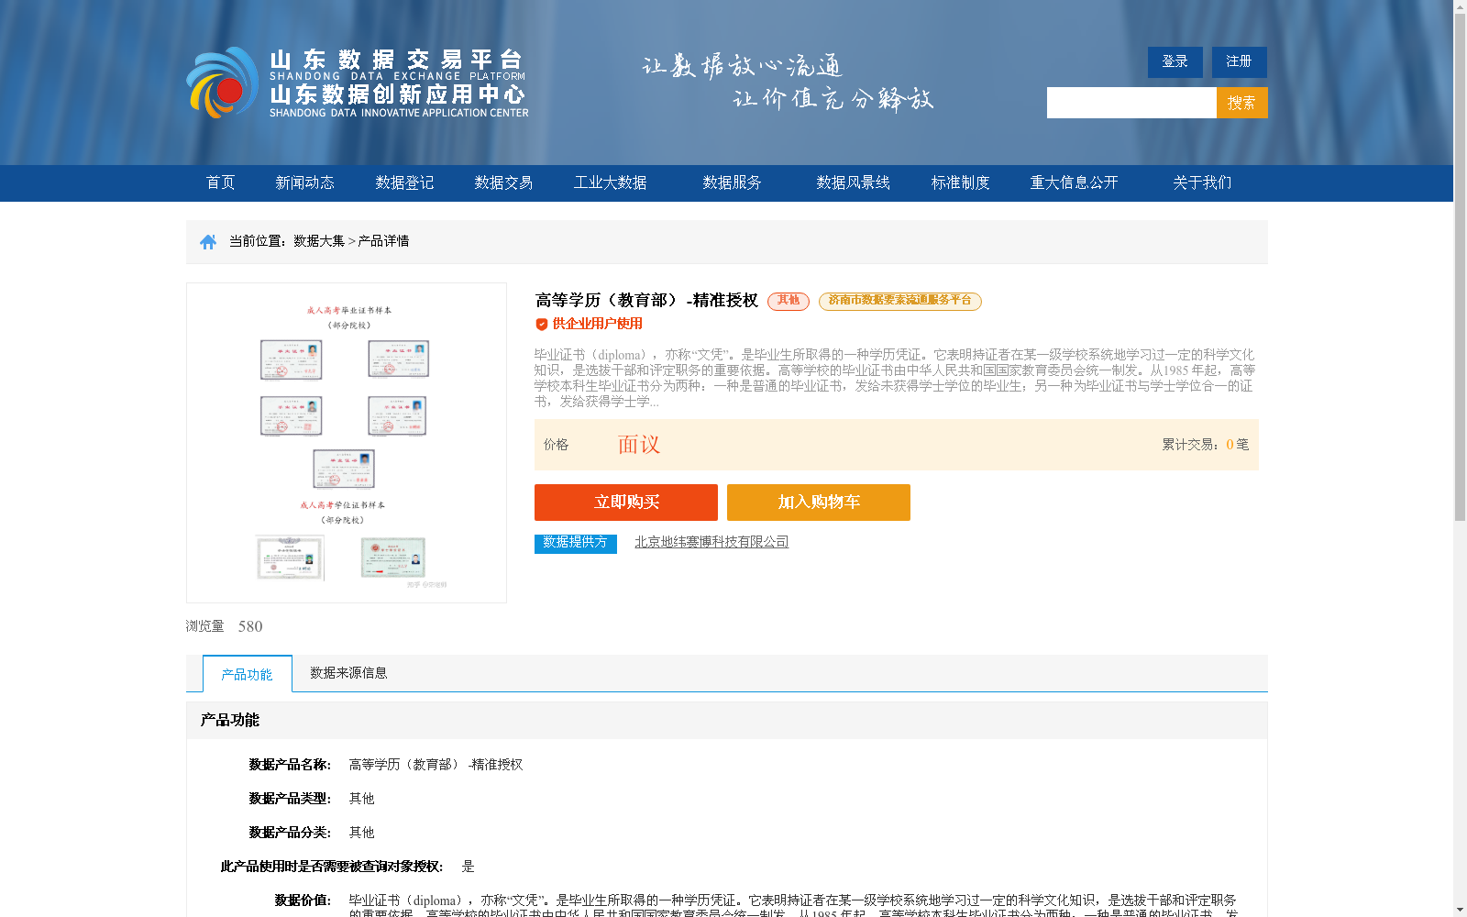Click the product title 高等学历（教育部）-精准授权
1467x917 pixels.
click(646, 301)
